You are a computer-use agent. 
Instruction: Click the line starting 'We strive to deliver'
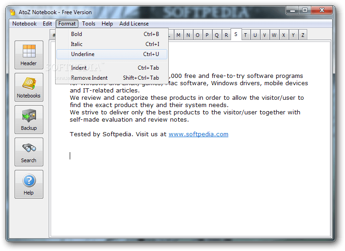coord(185,112)
